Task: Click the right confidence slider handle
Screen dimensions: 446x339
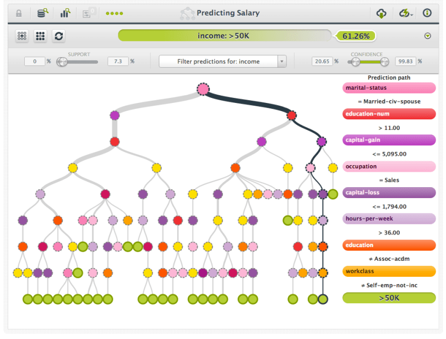Action: [384, 62]
